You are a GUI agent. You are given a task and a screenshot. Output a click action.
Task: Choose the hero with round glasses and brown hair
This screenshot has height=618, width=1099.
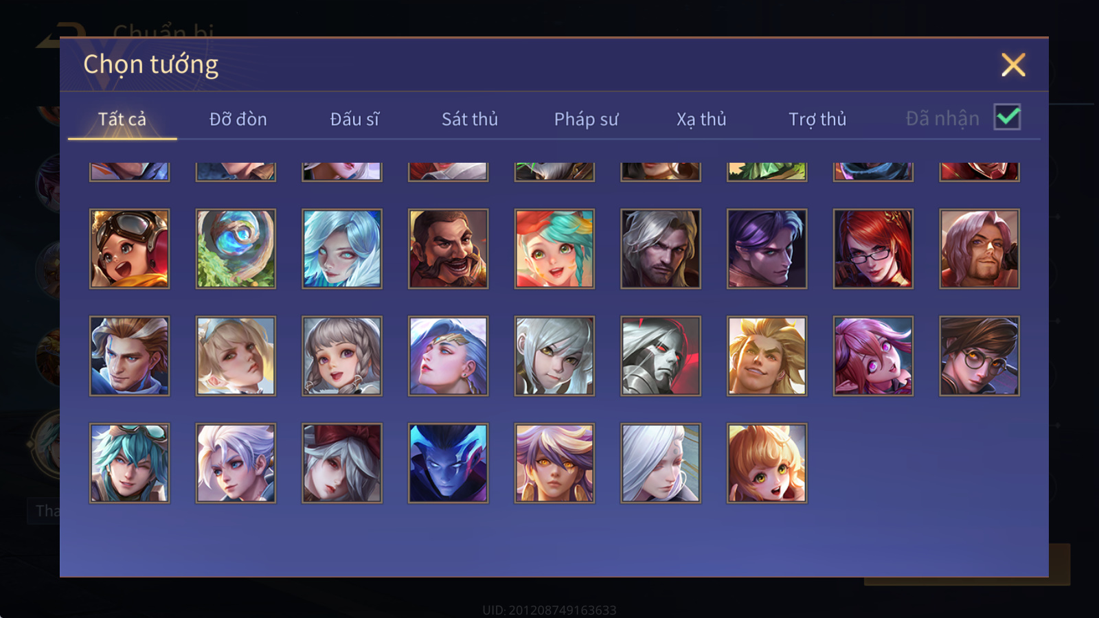coord(979,356)
